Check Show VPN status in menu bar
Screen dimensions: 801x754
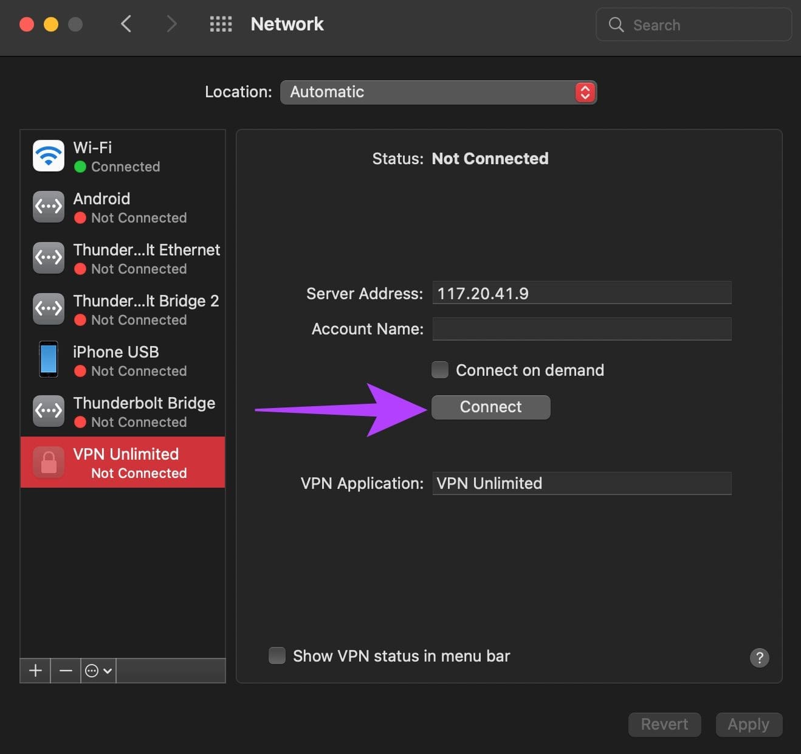tap(277, 655)
